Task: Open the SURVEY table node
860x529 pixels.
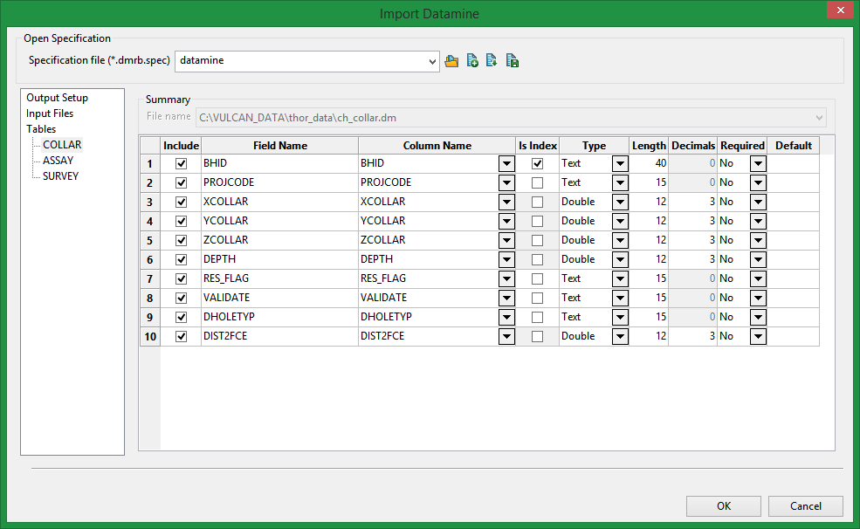Action: tap(60, 176)
